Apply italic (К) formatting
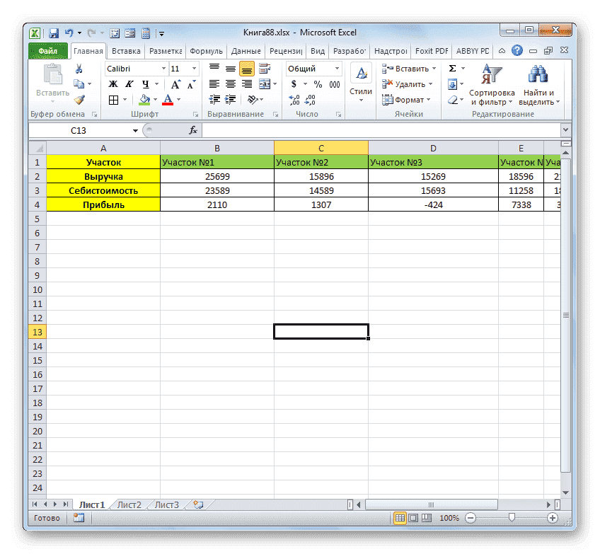This screenshot has height=554, width=600. tap(129, 83)
